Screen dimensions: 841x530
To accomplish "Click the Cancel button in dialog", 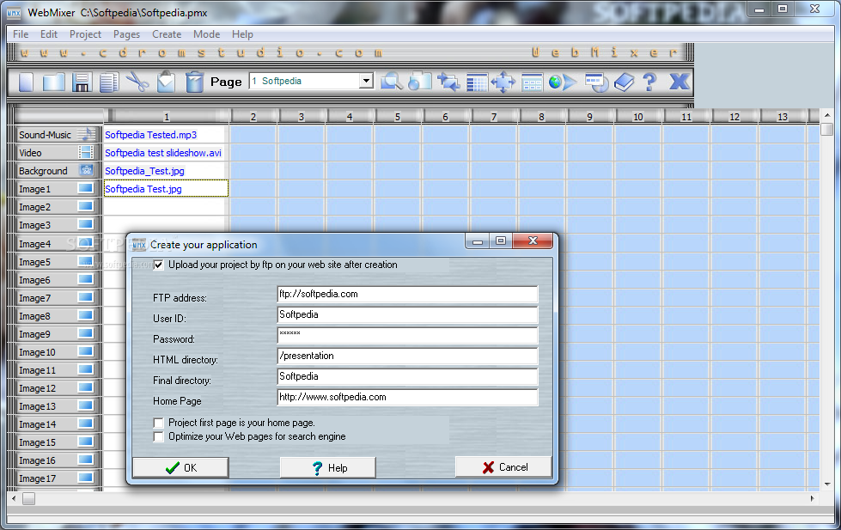I will (x=503, y=466).
